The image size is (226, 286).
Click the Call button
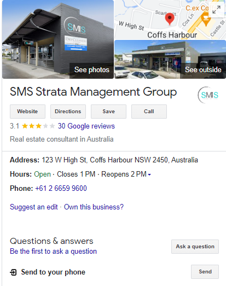click(x=149, y=112)
